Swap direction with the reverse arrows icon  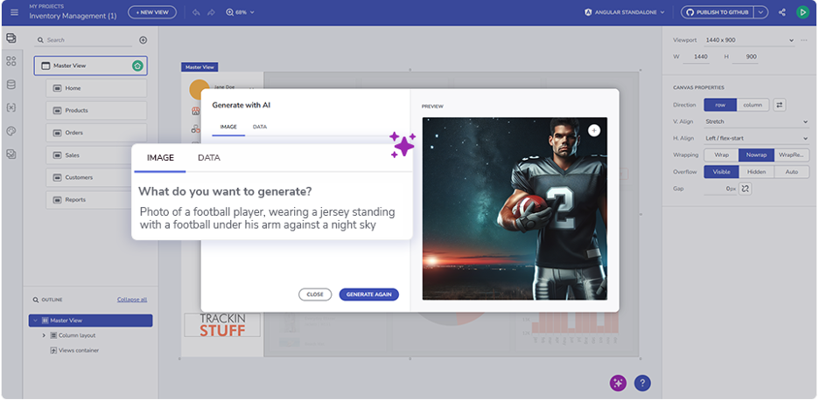pyautogui.click(x=779, y=105)
